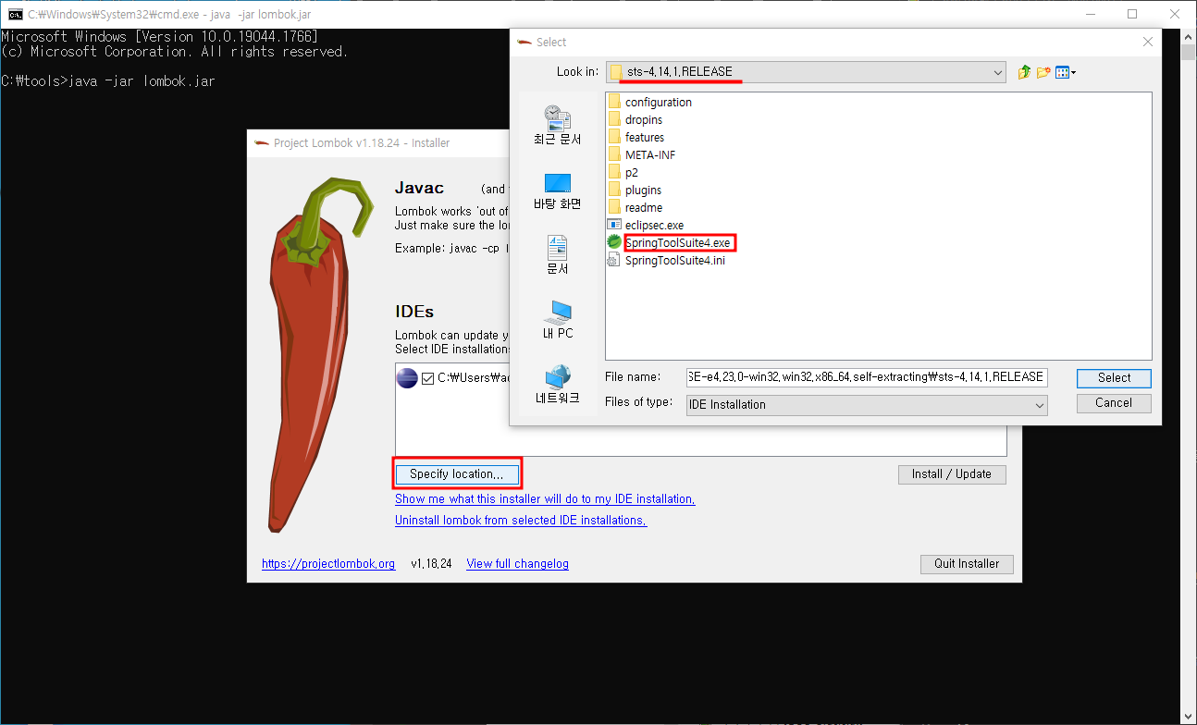Screen dimensions: 1197x725
Task: Open Uninstall lombok from selected IDE link
Action: pos(521,520)
